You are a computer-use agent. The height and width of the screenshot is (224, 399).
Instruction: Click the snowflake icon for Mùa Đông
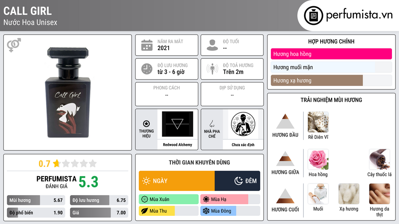206,211
